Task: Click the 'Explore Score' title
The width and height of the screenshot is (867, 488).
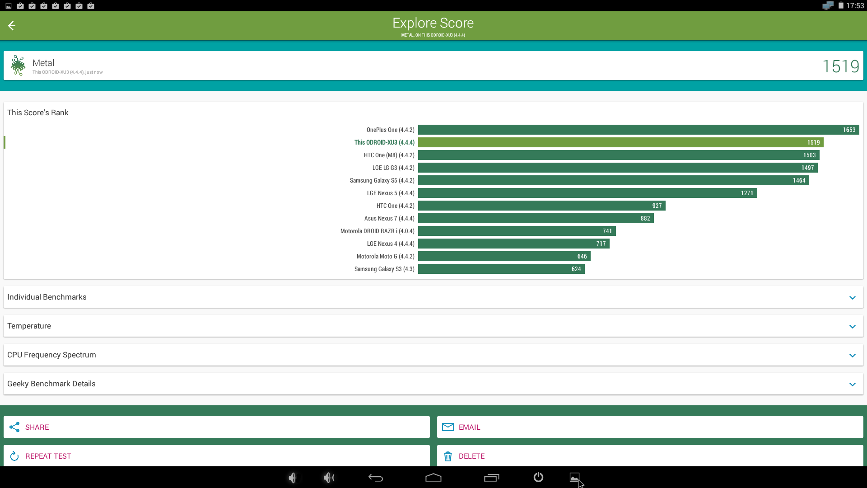Action: pos(433,23)
